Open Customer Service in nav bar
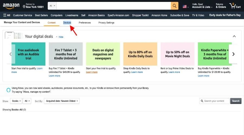The image size is (244, 135). click(x=23, y=15)
